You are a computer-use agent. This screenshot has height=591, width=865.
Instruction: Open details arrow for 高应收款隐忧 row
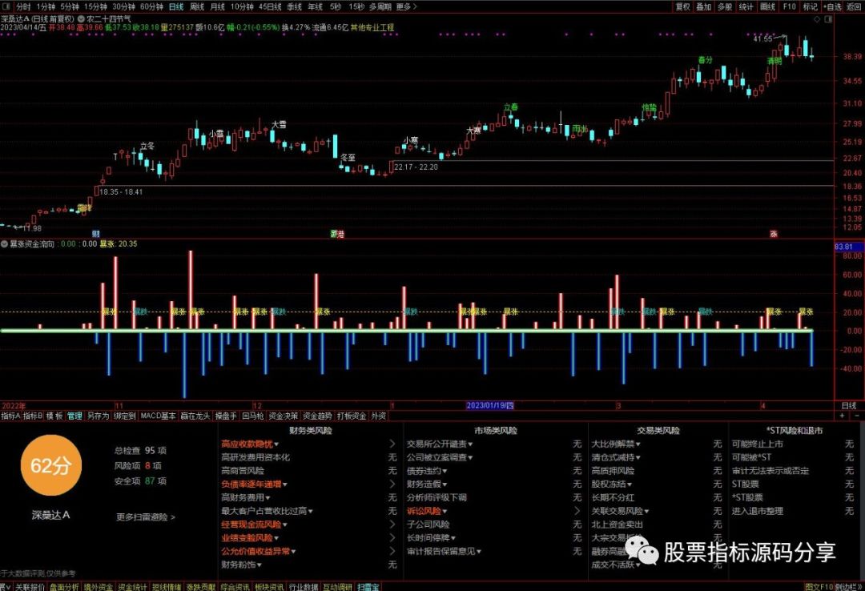pos(392,444)
